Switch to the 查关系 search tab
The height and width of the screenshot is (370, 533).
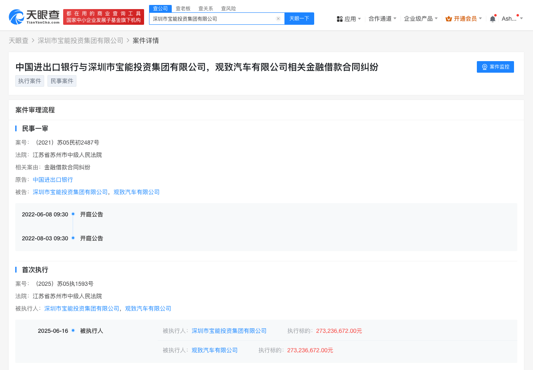coord(206,8)
